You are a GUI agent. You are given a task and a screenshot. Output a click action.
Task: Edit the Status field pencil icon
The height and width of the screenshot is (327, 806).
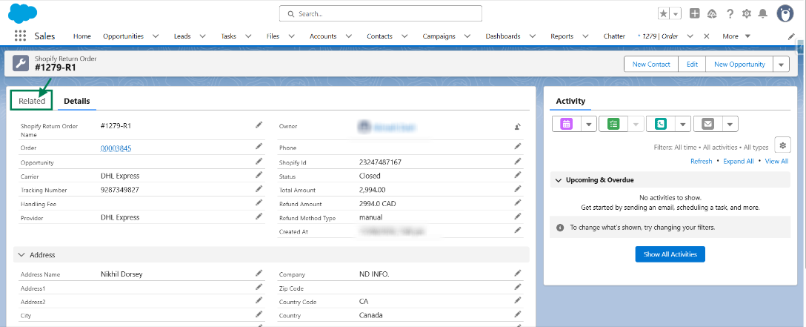click(x=518, y=175)
